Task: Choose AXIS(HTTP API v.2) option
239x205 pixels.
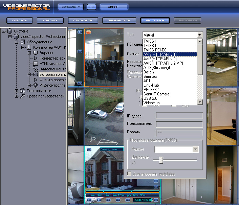Action: coord(170,59)
